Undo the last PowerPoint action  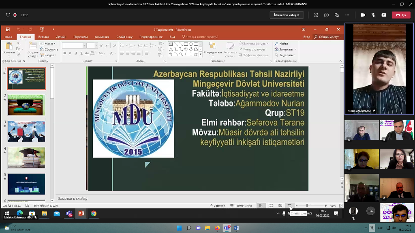(18, 29)
